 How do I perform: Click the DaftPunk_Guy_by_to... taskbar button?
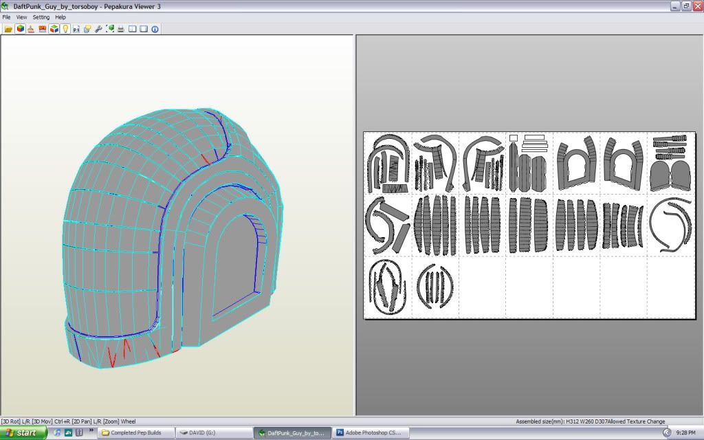coord(292,433)
